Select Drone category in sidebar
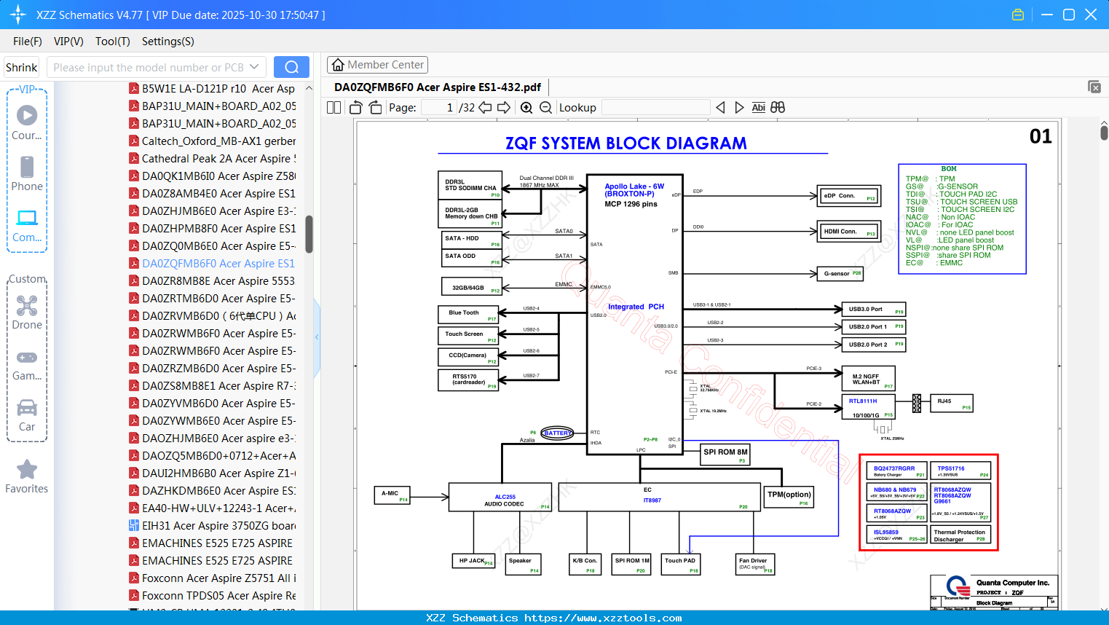 (x=27, y=312)
